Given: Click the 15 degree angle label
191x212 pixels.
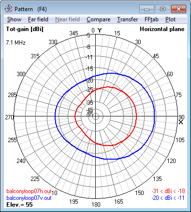Looking at the screenshot, I should click(x=117, y=33).
